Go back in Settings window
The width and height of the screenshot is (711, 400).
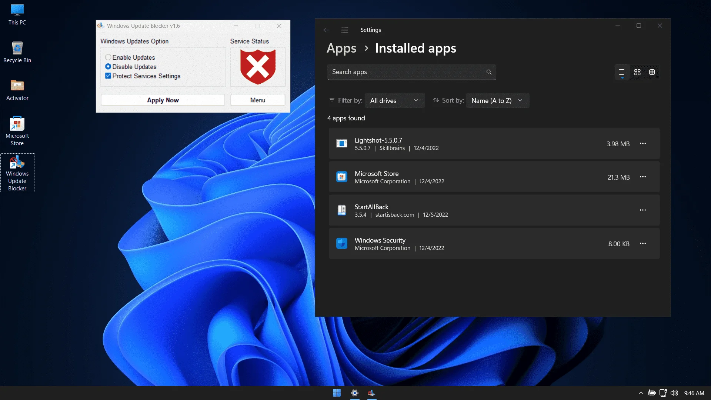tap(326, 30)
